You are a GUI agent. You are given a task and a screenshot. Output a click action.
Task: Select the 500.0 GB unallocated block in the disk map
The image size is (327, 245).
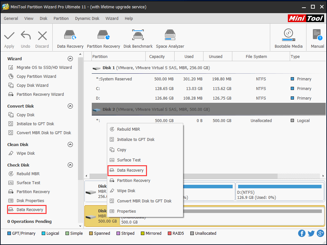(x=222, y=216)
